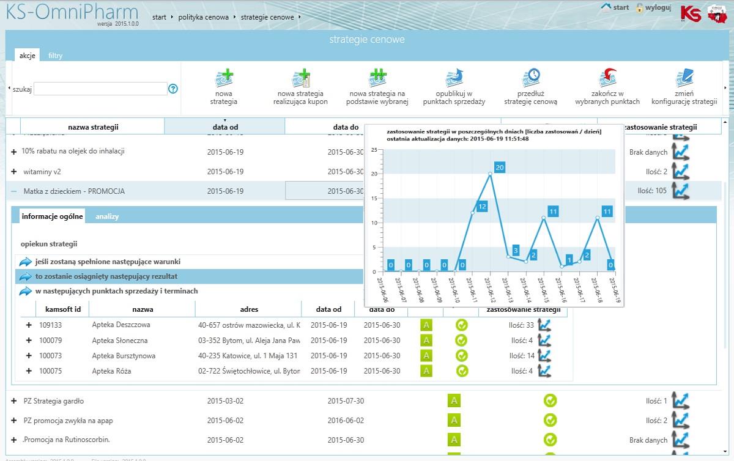Screen dimensions: 734x461
Task: Toggle green check for Apteka Bursztynowa
Action: (462, 355)
